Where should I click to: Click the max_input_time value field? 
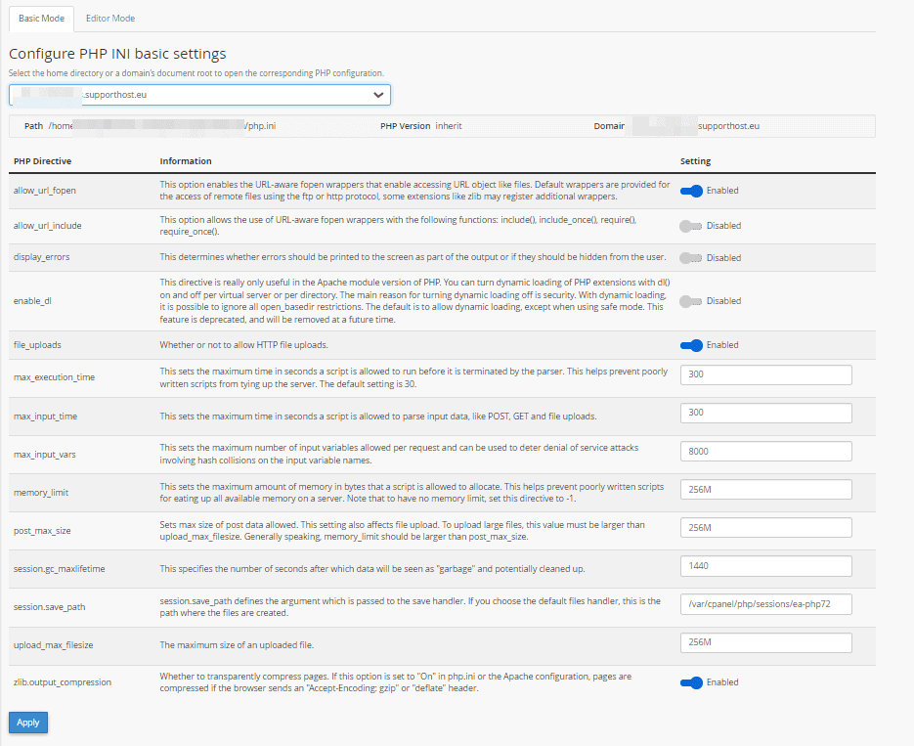766,413
